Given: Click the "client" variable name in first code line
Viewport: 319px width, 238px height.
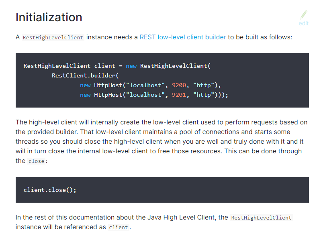Looking at the screenshot, I should [104, 66].
